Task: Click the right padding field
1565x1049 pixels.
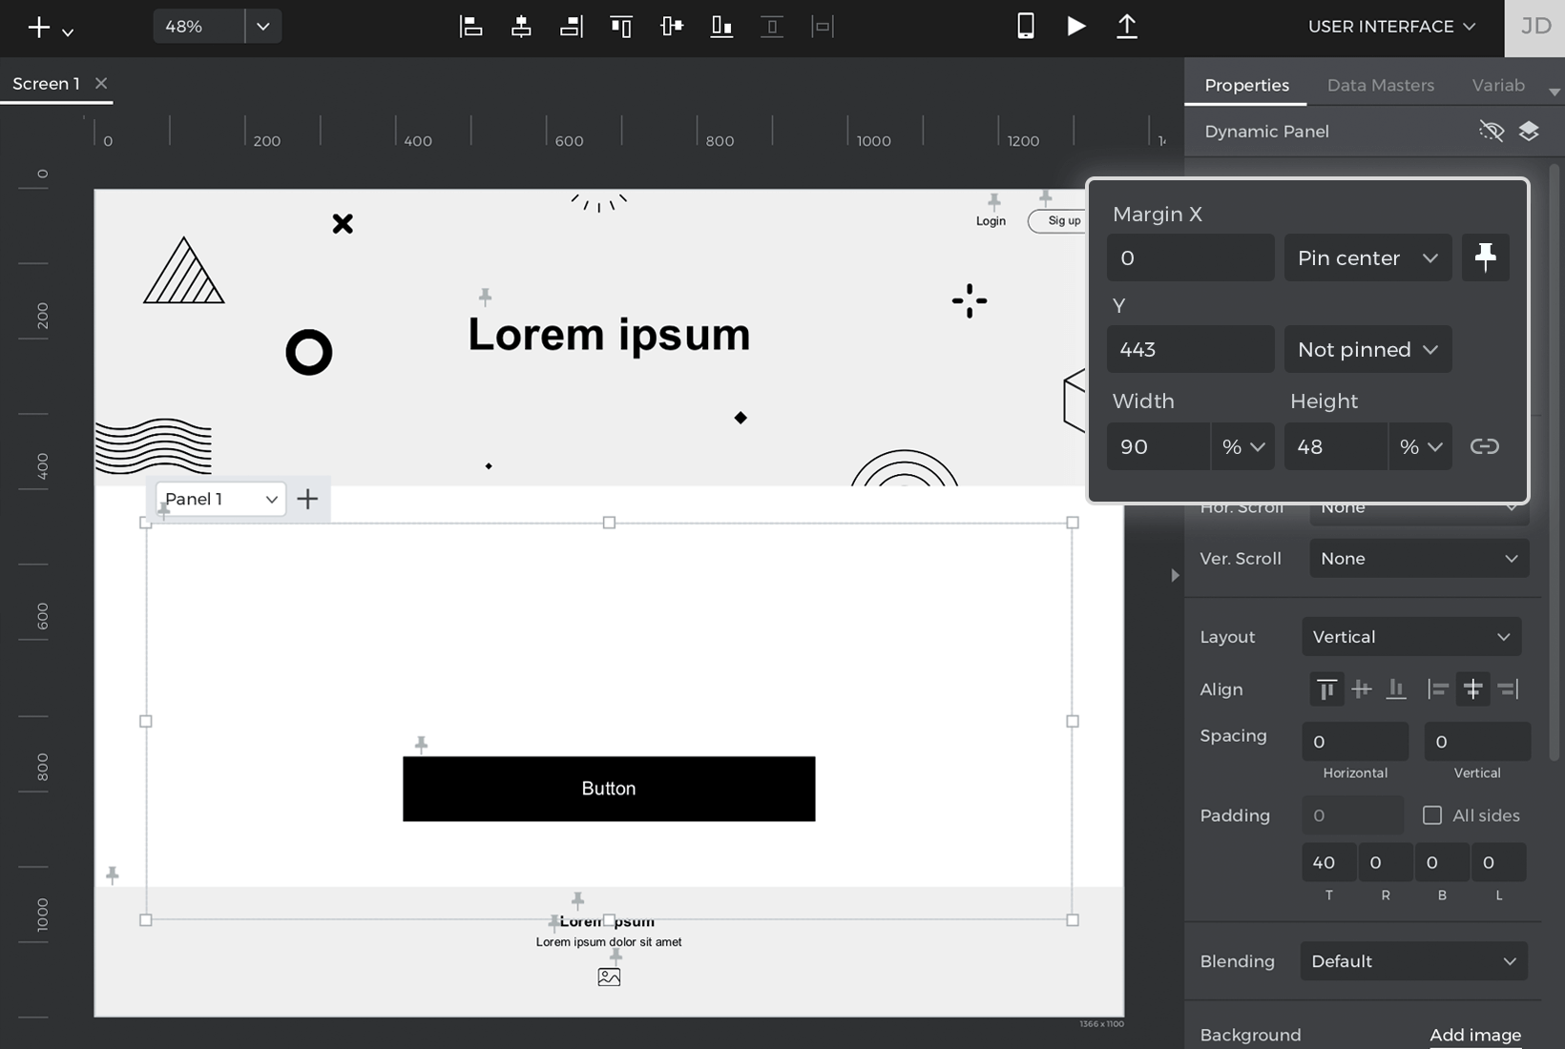Action: coord(1385,862)
